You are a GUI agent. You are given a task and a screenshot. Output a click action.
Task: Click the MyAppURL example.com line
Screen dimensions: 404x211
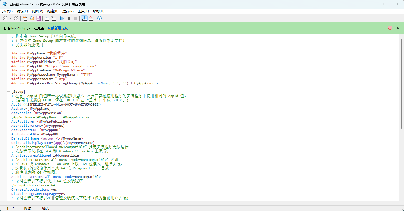point(54,66)
